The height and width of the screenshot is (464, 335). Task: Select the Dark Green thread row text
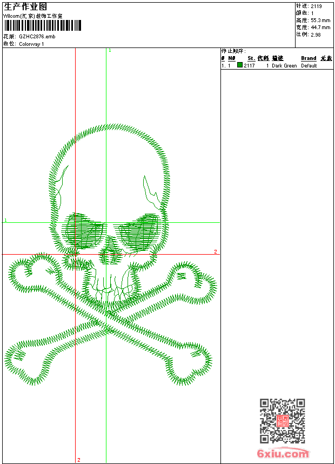[284, 66]
